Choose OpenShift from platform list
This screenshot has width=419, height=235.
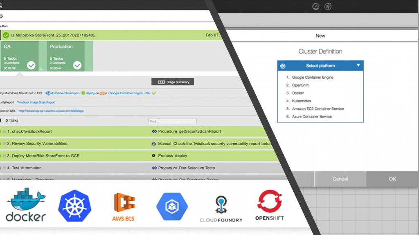click(300, 85)
